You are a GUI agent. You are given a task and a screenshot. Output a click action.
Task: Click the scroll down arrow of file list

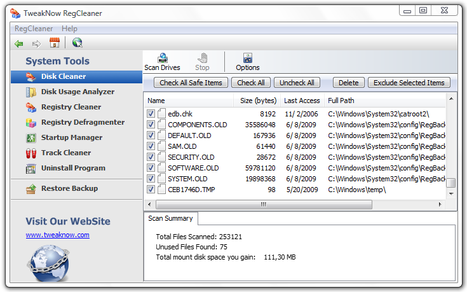tap(451, 194)
